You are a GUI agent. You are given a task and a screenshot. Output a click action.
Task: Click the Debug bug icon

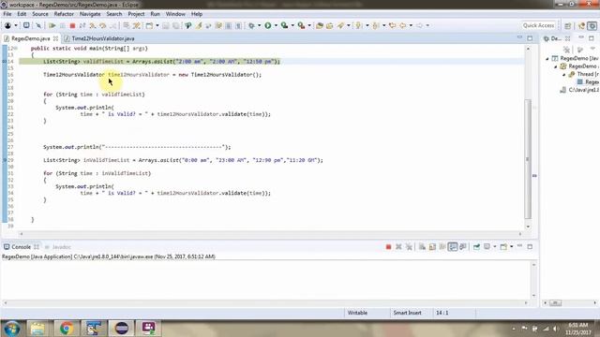coord(251,25)
